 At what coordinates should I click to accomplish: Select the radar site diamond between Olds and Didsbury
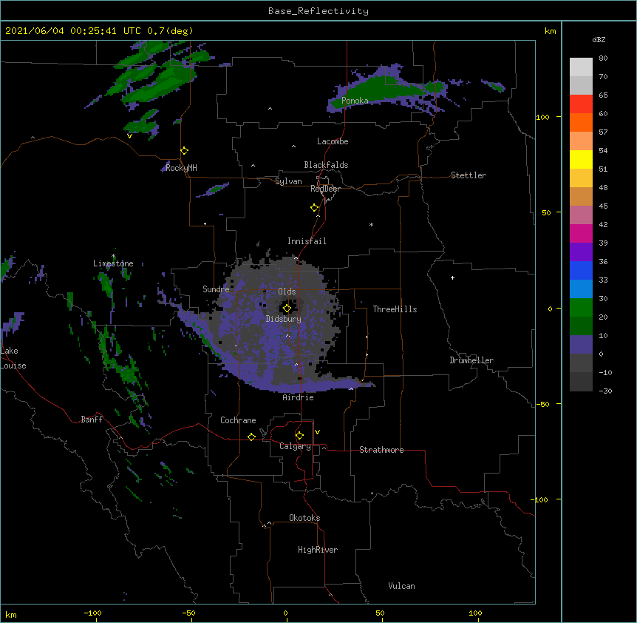[x=287, y=309]
